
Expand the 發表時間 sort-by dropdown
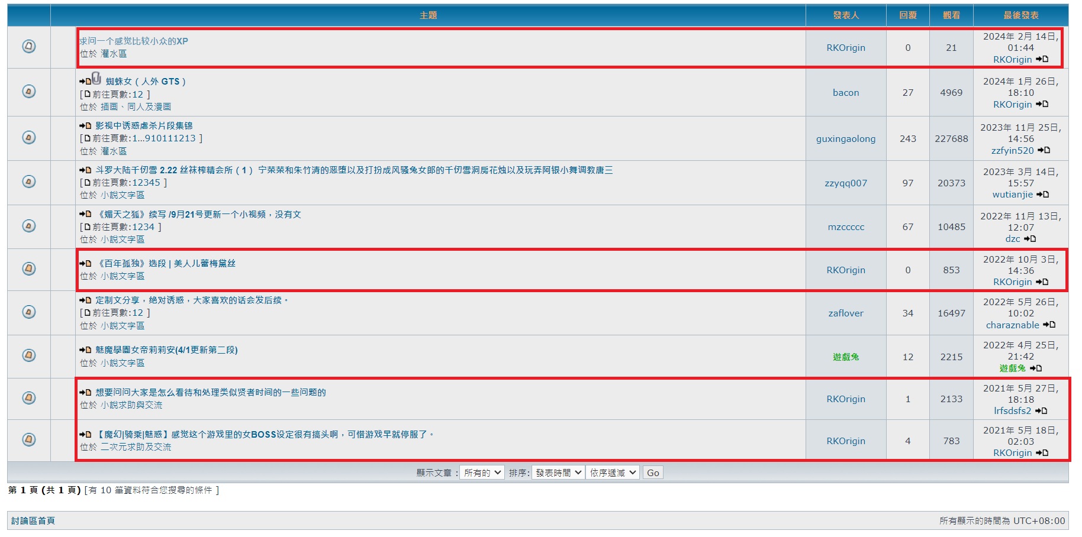(558, 473)
